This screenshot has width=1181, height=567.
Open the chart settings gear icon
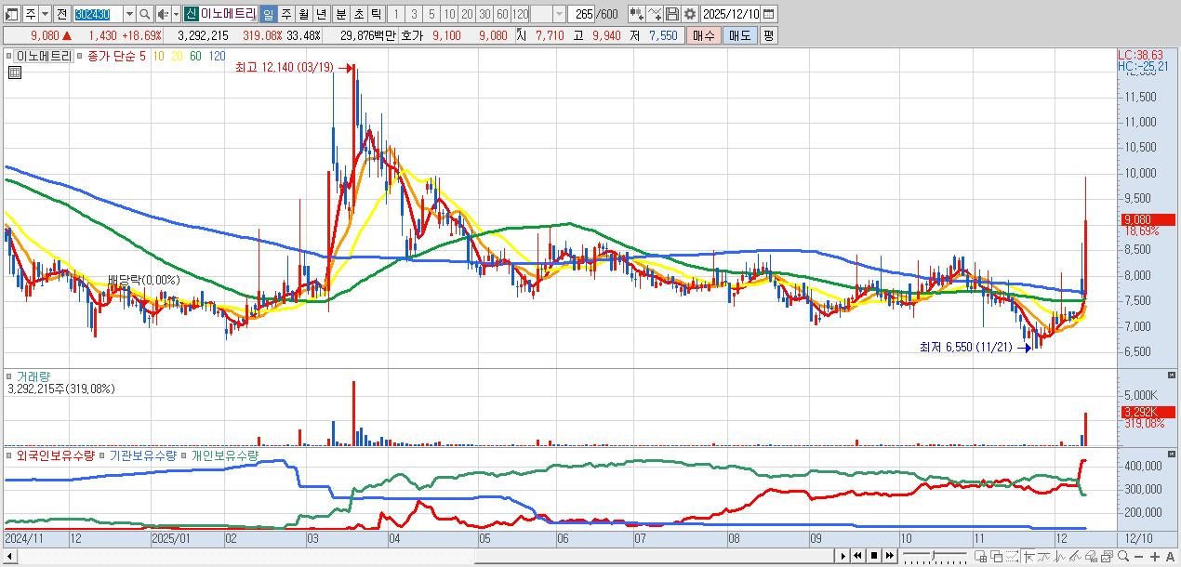[690, 14]
